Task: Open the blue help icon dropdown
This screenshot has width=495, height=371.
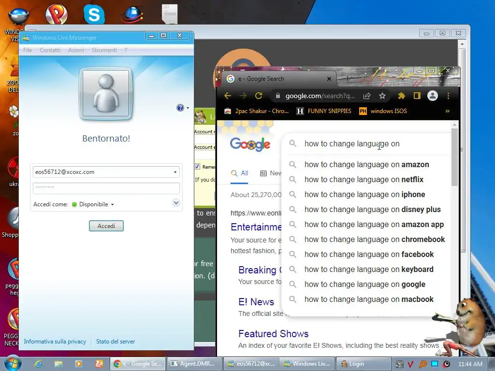Action: pos(182,108)
